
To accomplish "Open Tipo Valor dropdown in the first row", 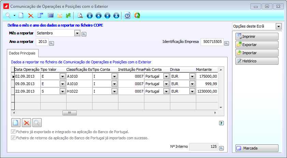I will (62, 76).
